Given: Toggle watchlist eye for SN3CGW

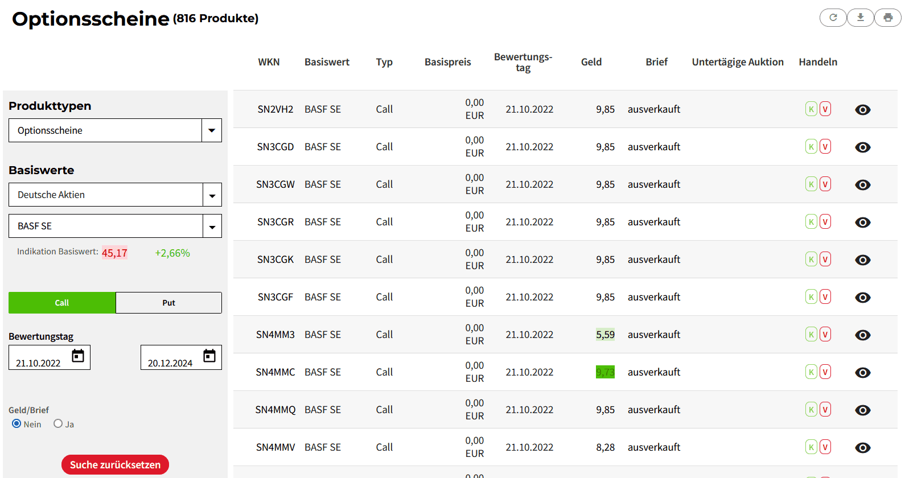Looking at the screenshot, I should coord(863,185).
